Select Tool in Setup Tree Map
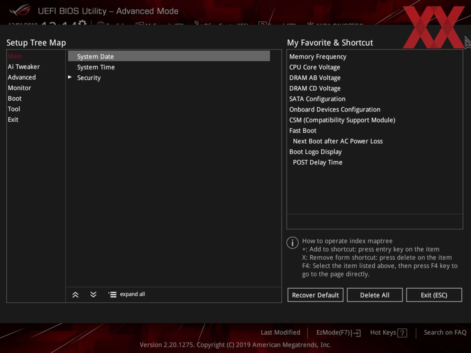 point(14,109)
